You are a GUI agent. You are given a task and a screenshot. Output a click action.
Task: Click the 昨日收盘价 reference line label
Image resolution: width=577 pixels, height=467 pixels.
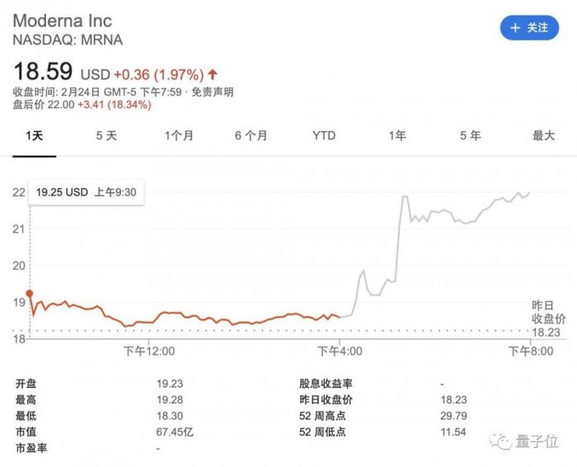[x=549, y=312]
